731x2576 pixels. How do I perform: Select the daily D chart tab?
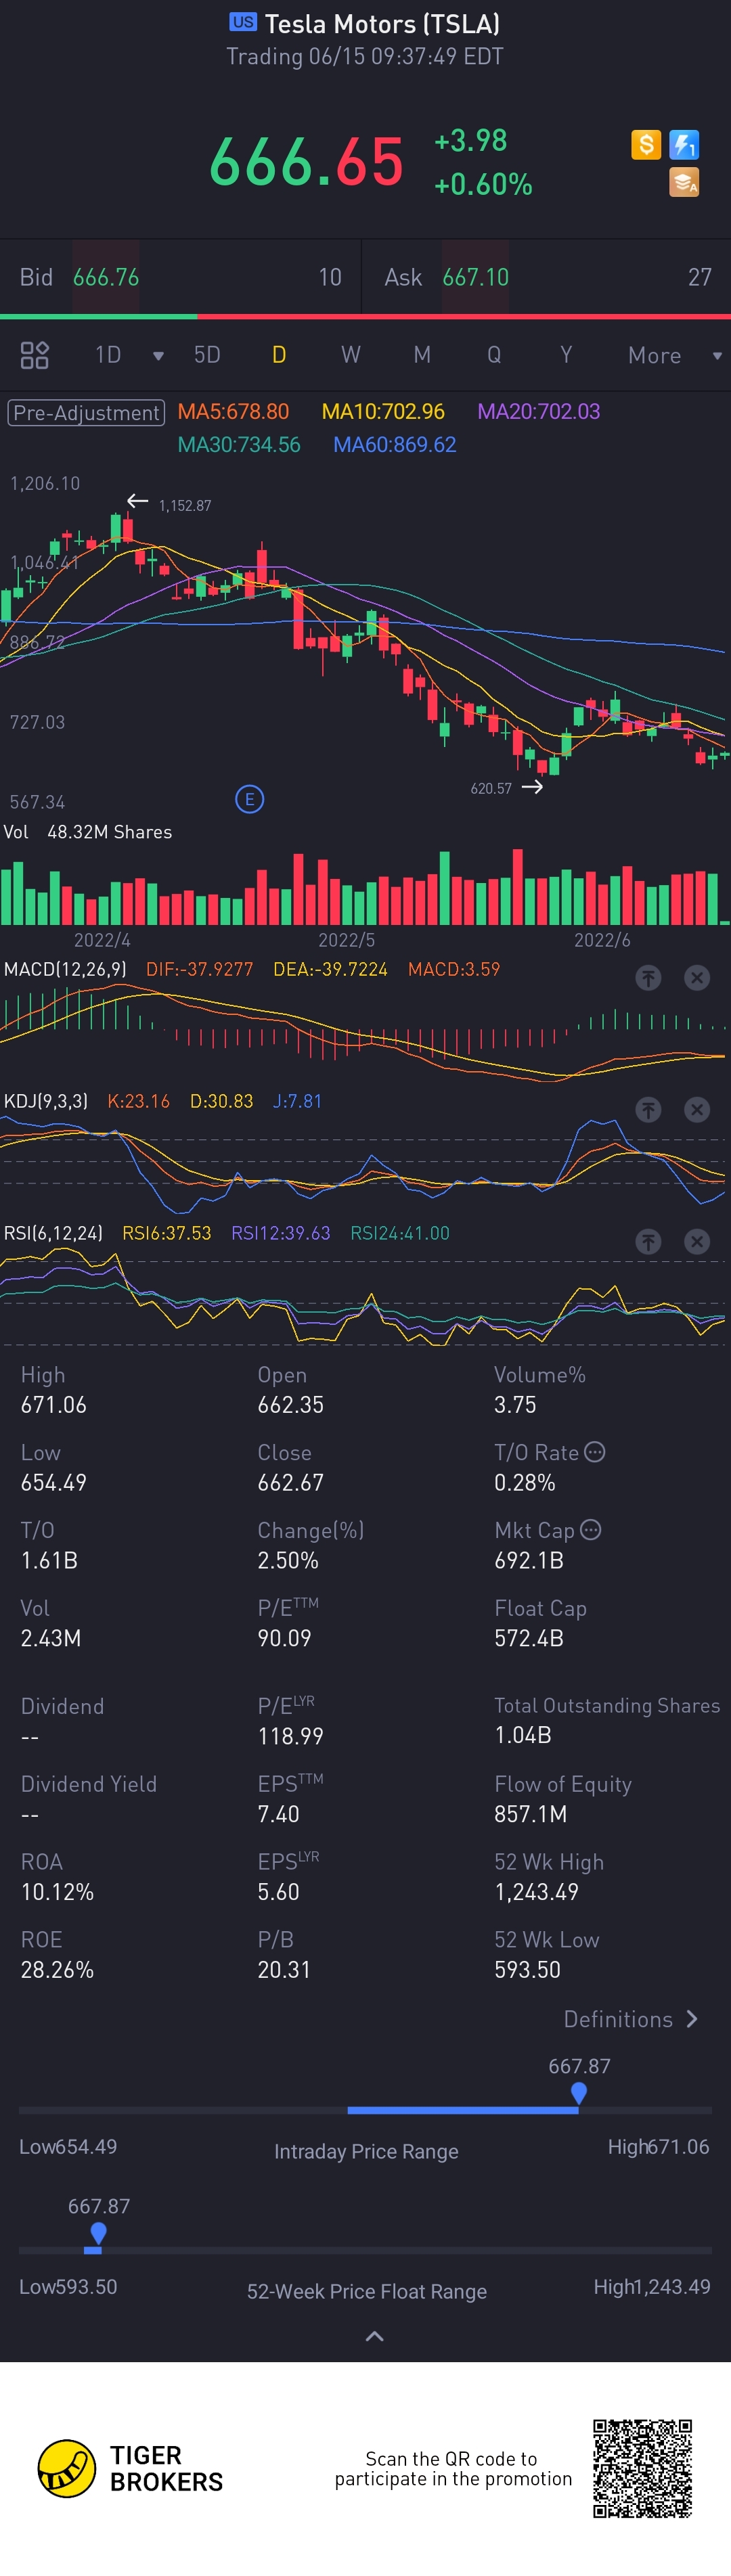point(279,355)
